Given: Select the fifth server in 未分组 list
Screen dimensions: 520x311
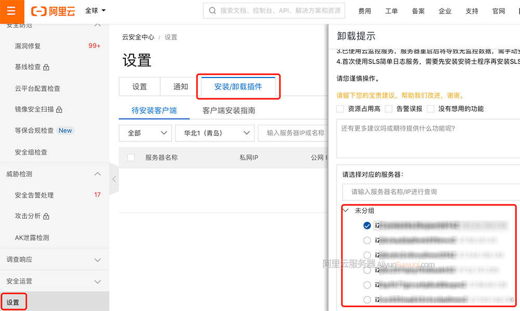Looking at the screenshot, I should coord(367,285).
